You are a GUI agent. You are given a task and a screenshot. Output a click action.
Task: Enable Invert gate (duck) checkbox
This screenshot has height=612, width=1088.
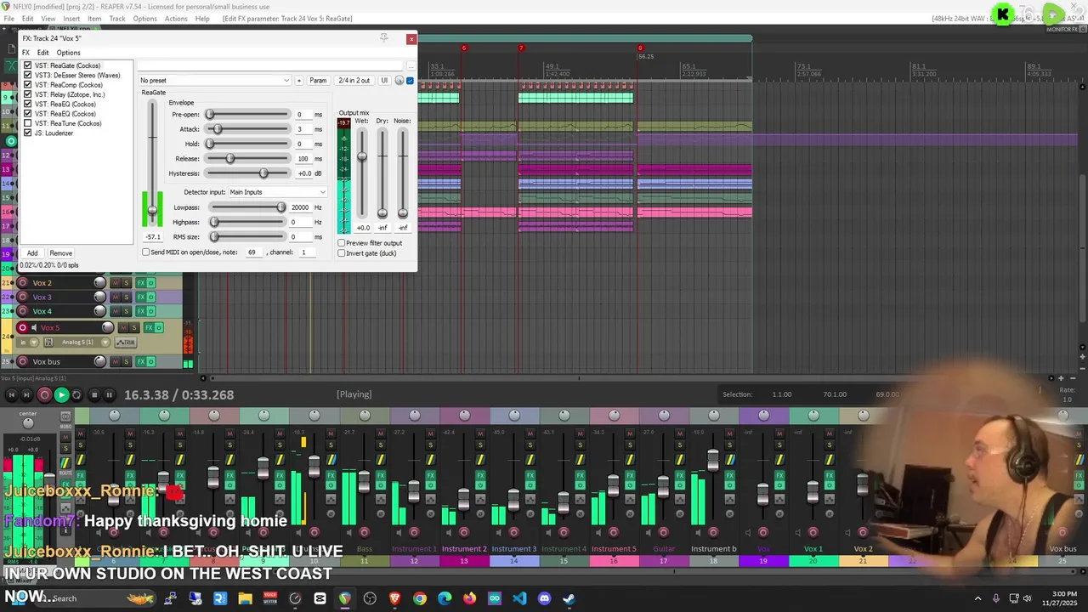342,253
